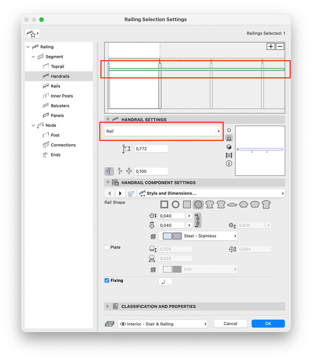
Task: Select the solid hatched square rail shape
Action: (187, 204)
